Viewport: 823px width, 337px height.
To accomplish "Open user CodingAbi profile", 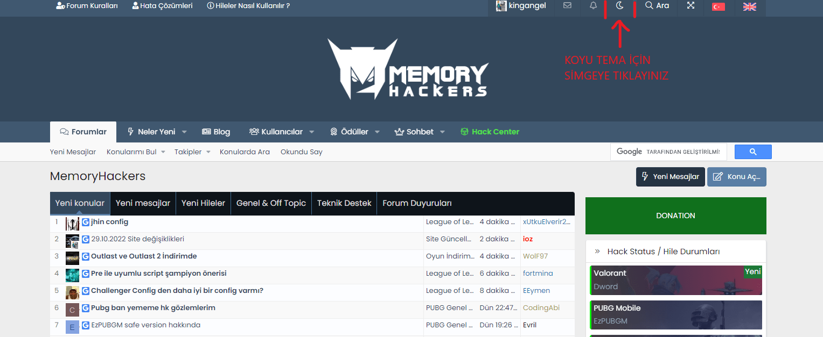I will tap(541, 307).
